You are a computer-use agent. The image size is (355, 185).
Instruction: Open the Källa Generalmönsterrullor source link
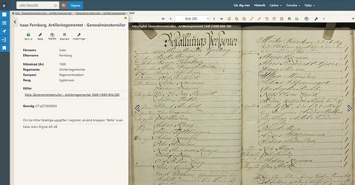tap(72, 95)
